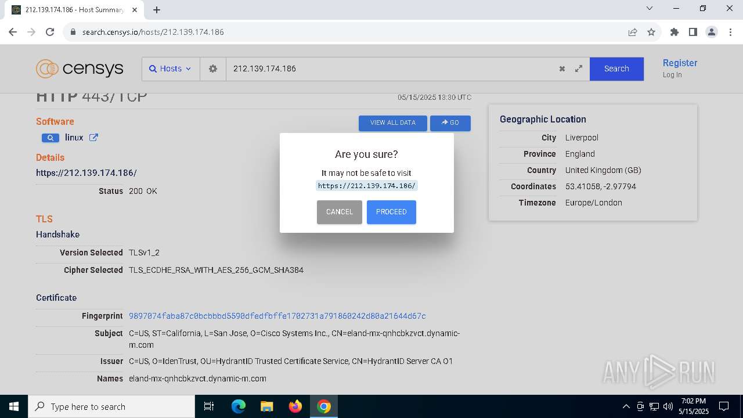This screenshot has width=743, height=418.
Task: Click the taskbar search box
Action: tap(111, 406)
